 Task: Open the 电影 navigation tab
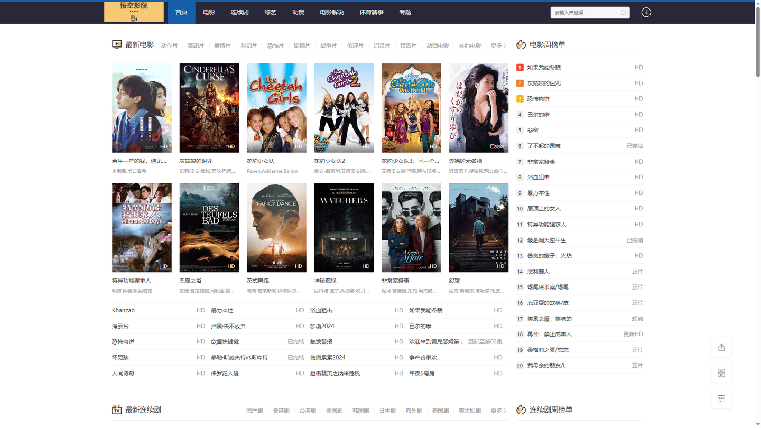209,12
